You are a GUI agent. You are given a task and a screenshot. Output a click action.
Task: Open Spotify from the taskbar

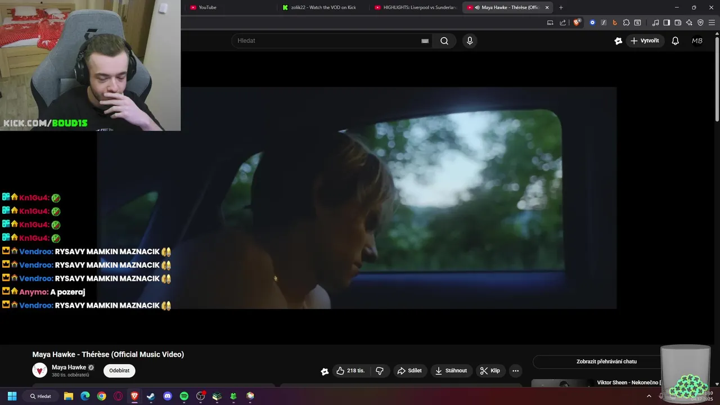tap(184, 396)
